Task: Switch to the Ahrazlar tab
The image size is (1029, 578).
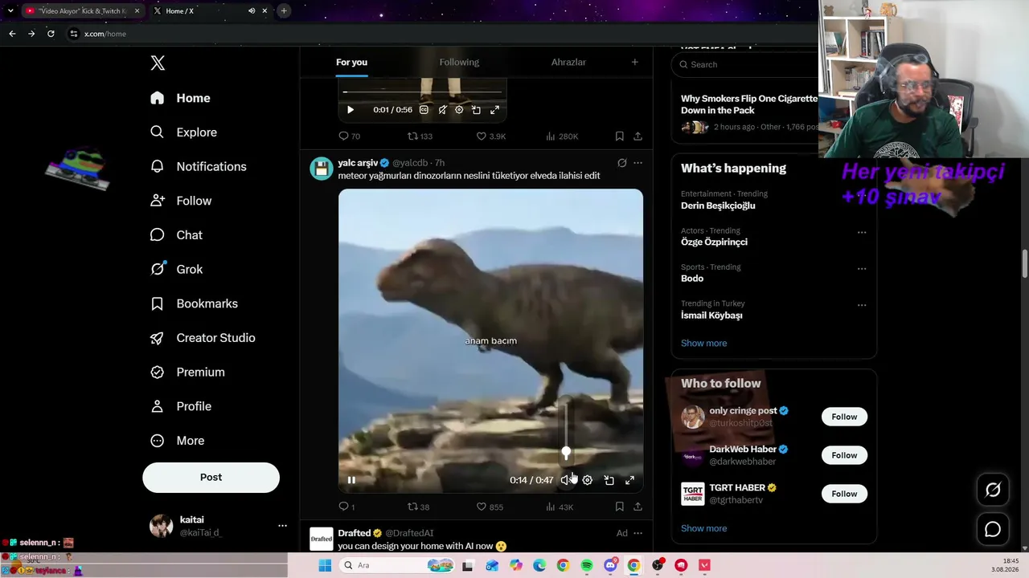Action: pyautogui.click(x=568, y=62)
